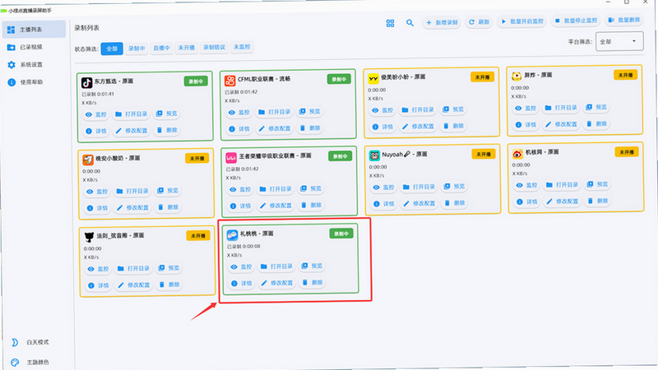The width and height of the screenshot is (658, 370).
Task: Click the 刷新 refresh button
Action: [479, 22]
